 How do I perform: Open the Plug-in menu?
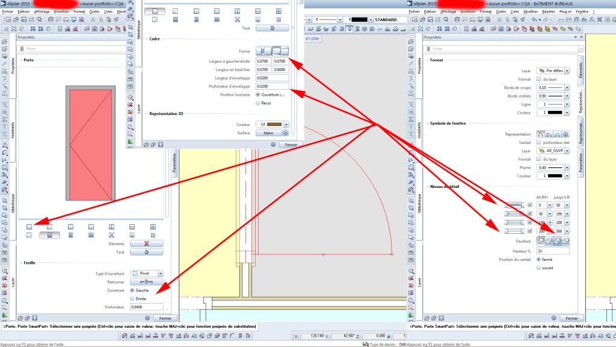pos(565,12)
